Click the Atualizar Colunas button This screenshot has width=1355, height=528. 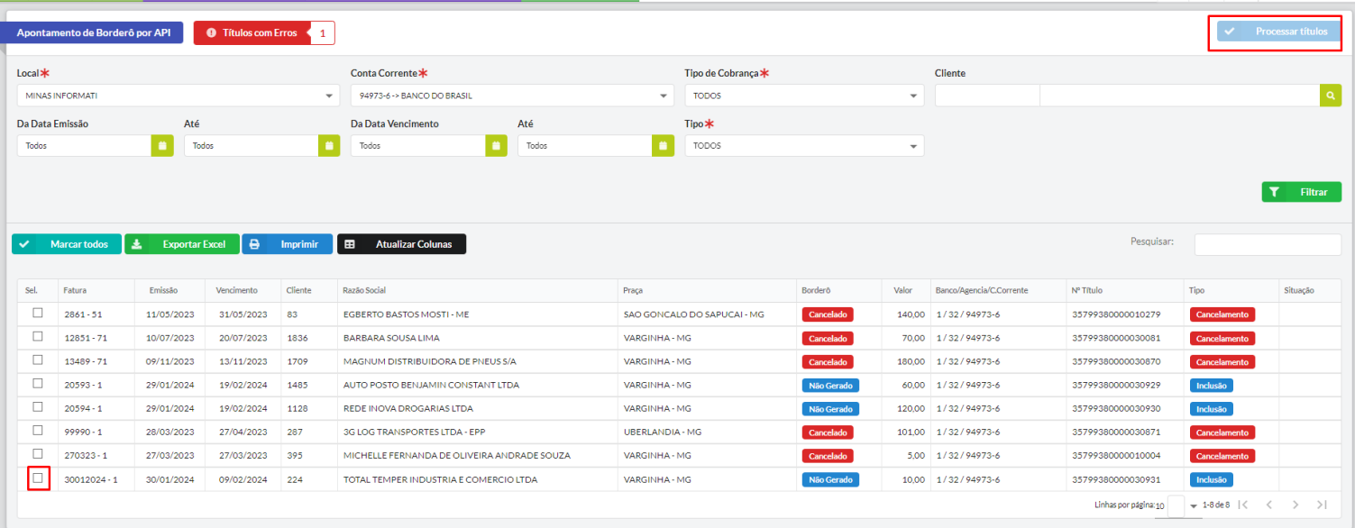tap(401, 244)
